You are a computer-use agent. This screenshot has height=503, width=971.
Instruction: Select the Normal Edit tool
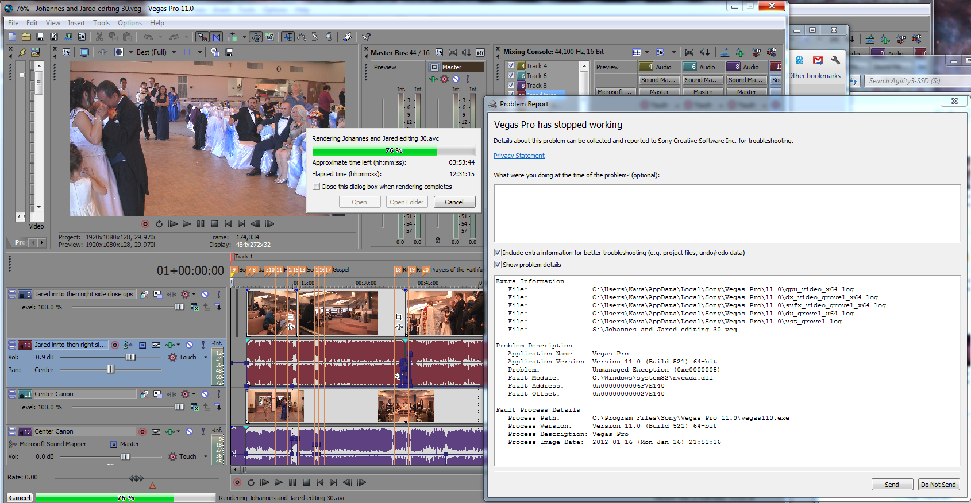click(x=288, y=37)
